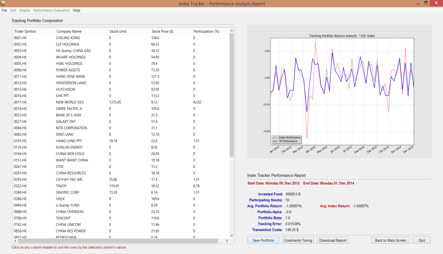
Task: Sort rows by Stock Price ($) header
Action: coord(171,32)
